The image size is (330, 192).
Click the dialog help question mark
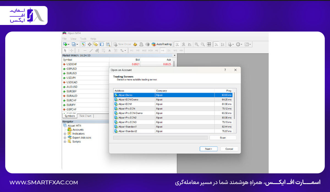click(225, 70)
